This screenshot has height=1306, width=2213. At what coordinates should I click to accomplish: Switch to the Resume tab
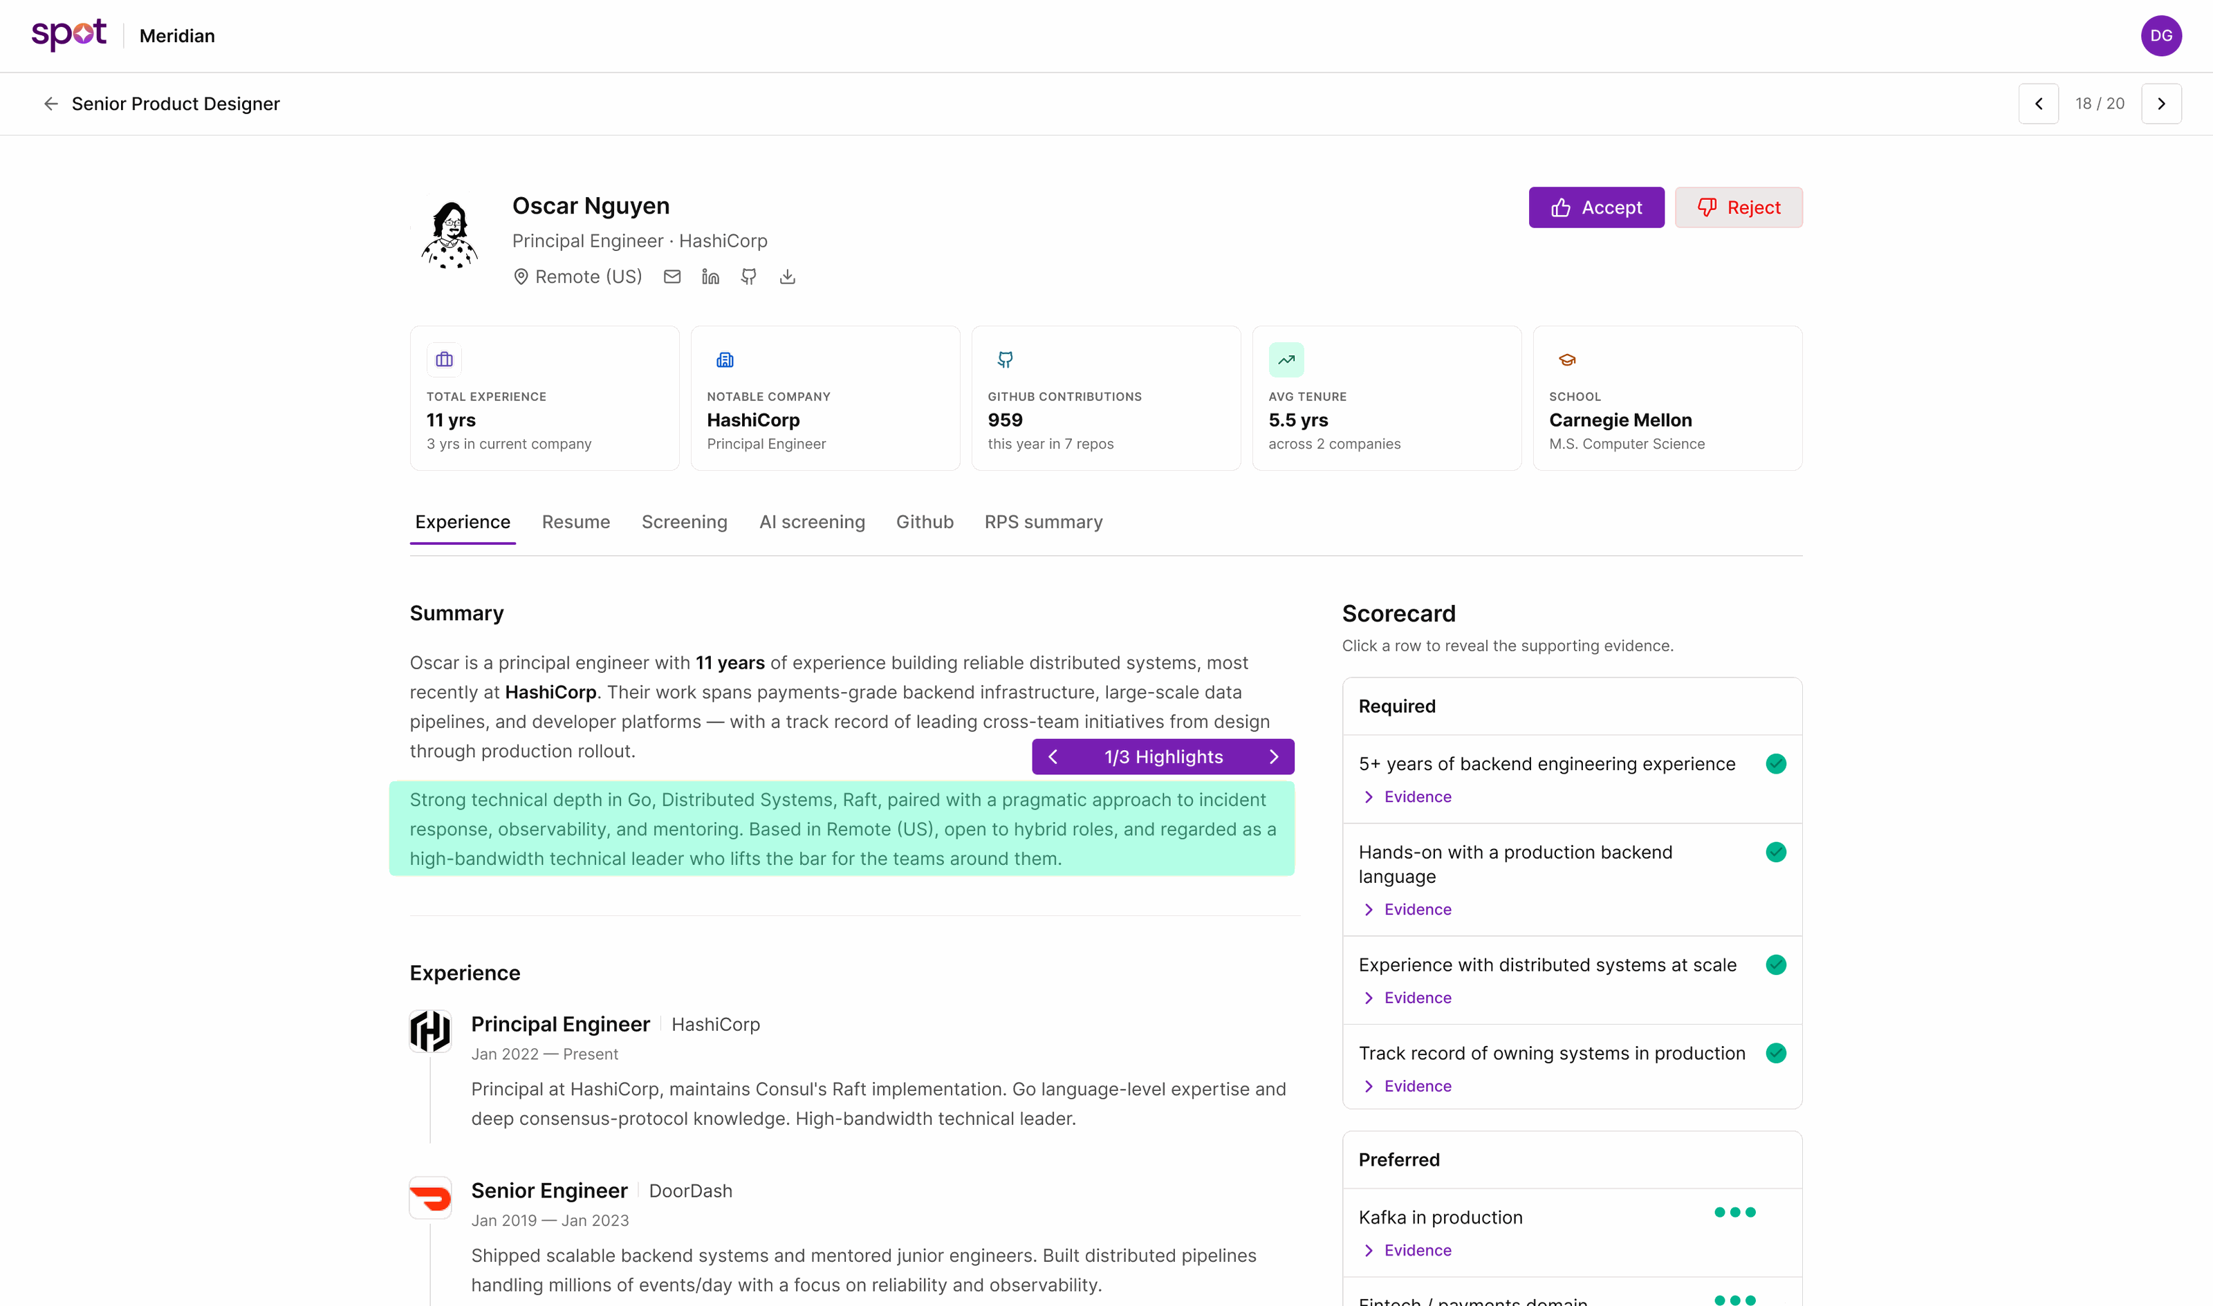click(575, 522)
